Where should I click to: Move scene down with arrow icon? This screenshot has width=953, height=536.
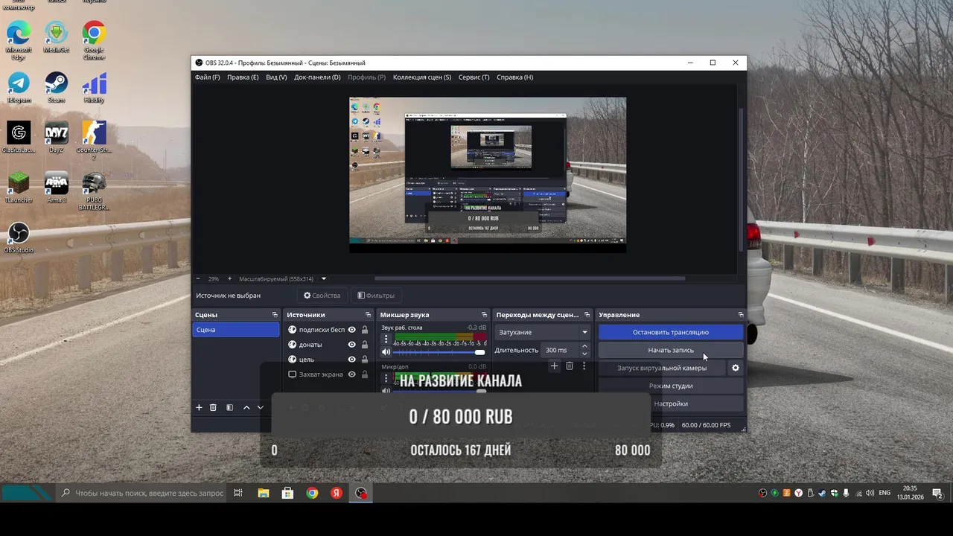click(x=260, y=407)
